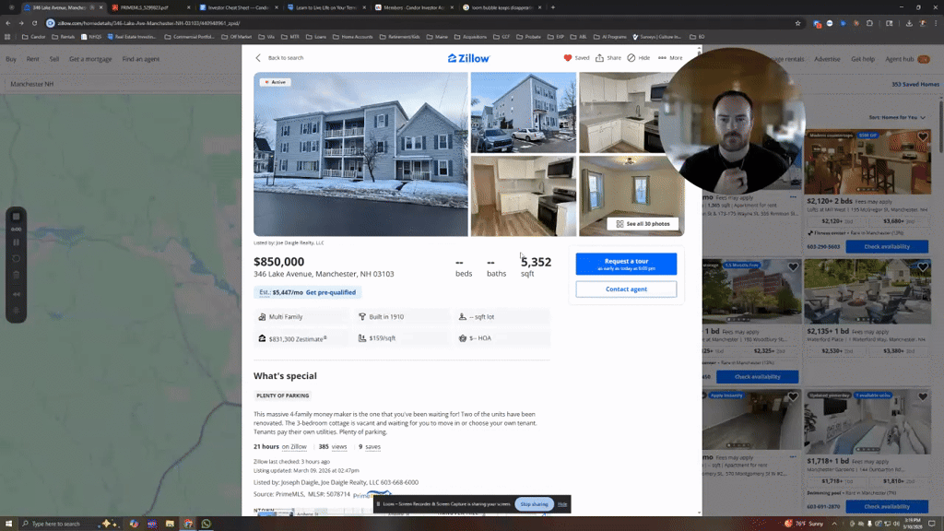Click the Share icon above the listing photos
Image resolution: width=944 pixels, height=531 pixels.
click(599, 57)
